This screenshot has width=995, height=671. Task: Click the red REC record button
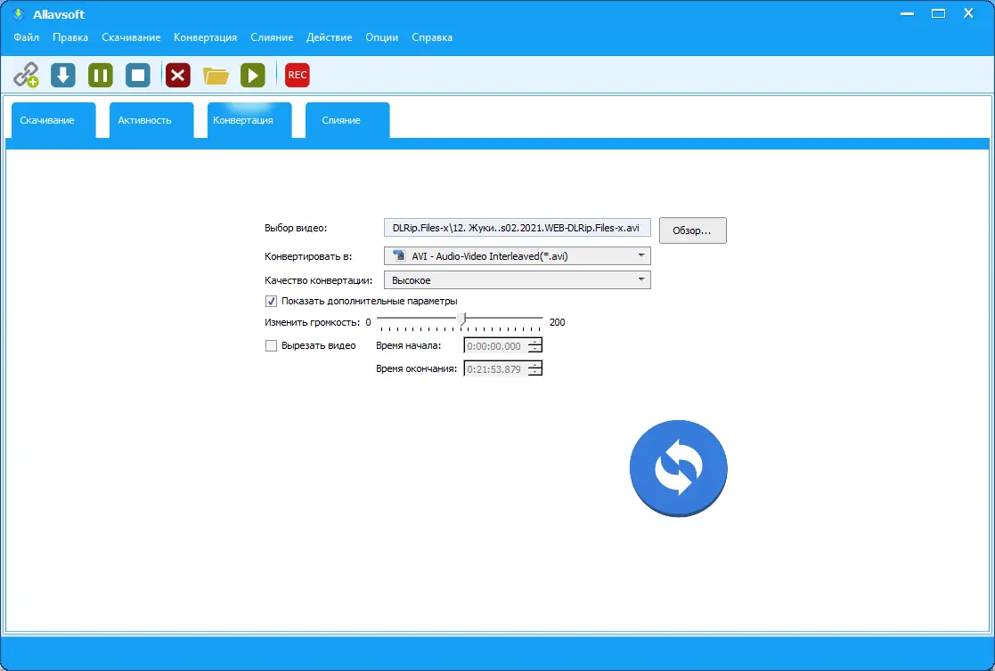coord(297,75)
